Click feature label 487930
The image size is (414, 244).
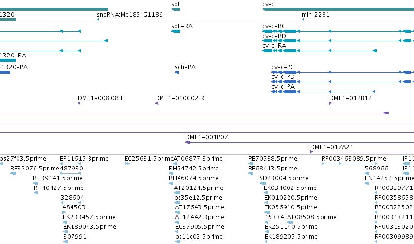(x=72, y=169)
